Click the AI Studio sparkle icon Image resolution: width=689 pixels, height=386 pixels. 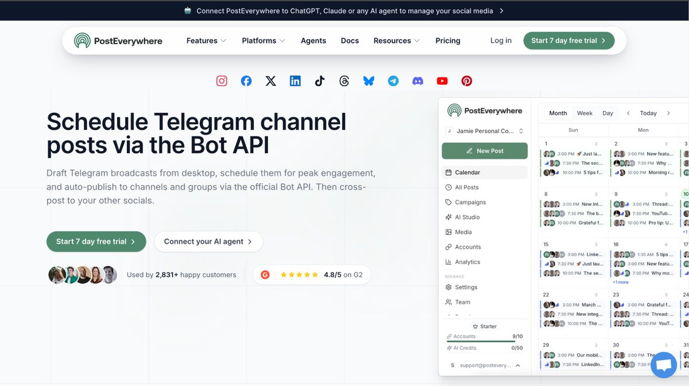tap(449, 217)
